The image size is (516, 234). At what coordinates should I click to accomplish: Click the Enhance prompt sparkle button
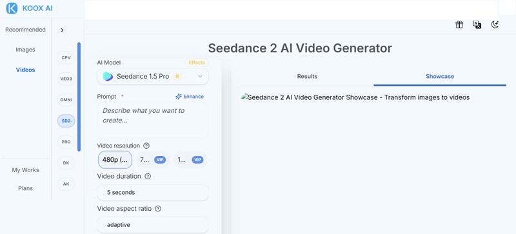click(x=190, y=97)
